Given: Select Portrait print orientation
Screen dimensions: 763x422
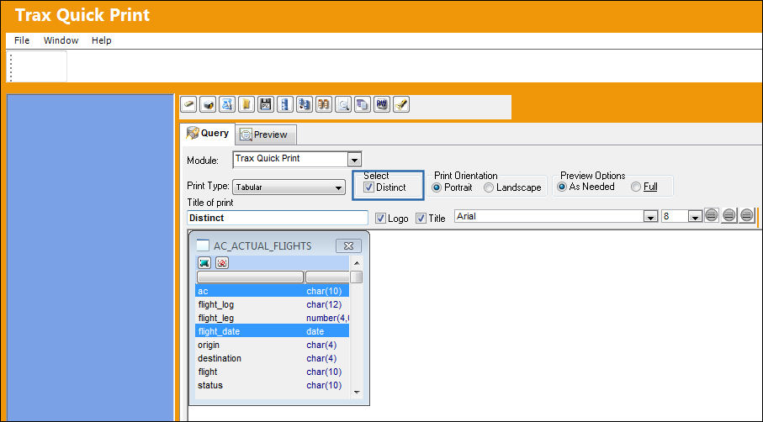Looking at the screenshot, I should pyautogui.click(x=437, y=187).
